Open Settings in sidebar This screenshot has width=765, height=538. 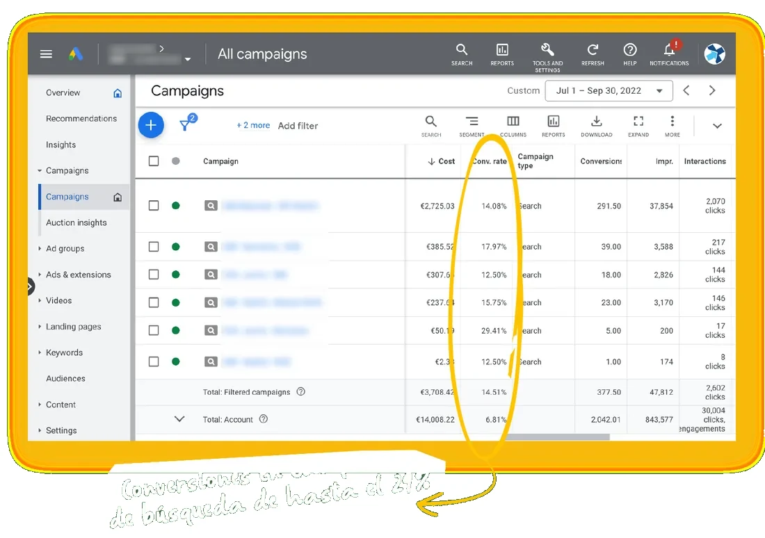click(x=61, y=431)
